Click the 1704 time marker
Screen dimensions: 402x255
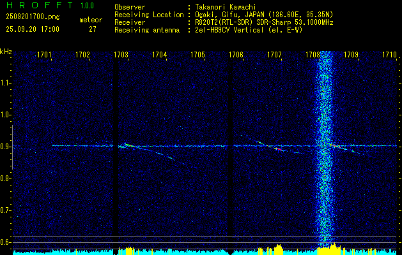click(x=160, y=54)
